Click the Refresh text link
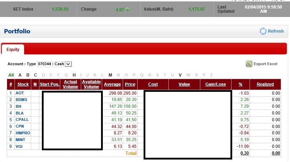The image size is (290, 162). point(275,31)
